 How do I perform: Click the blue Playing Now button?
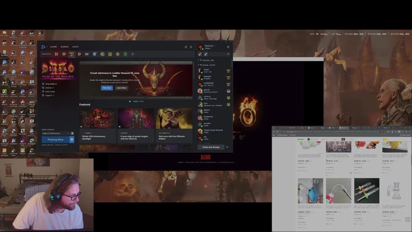click(x=55, y=140)
